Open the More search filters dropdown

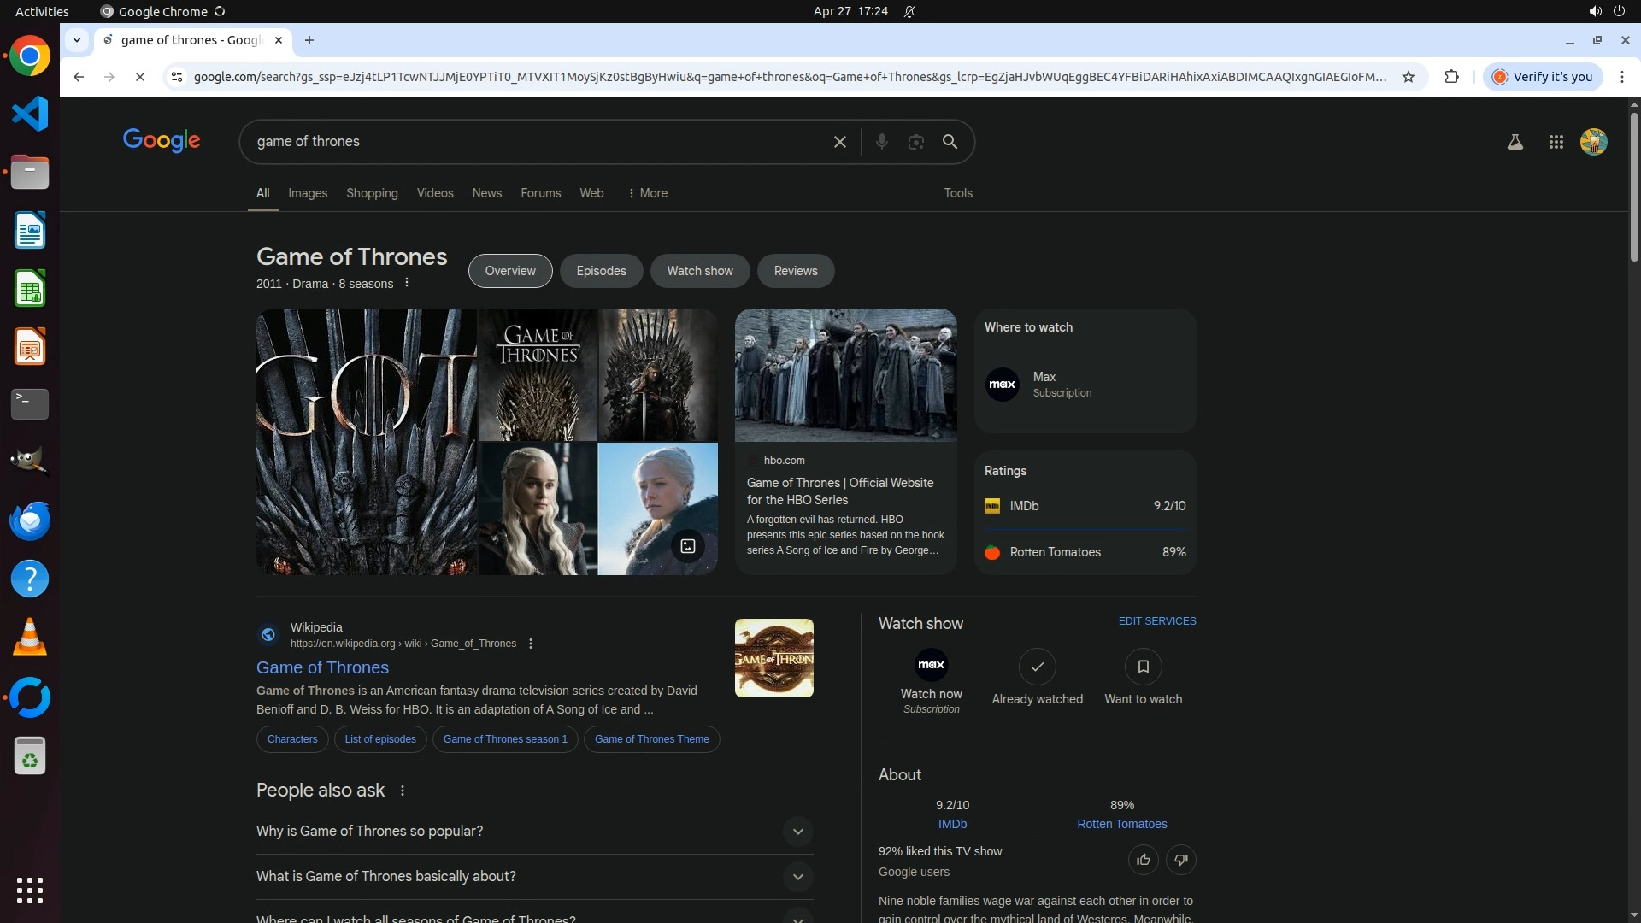[x=647, y=193]
